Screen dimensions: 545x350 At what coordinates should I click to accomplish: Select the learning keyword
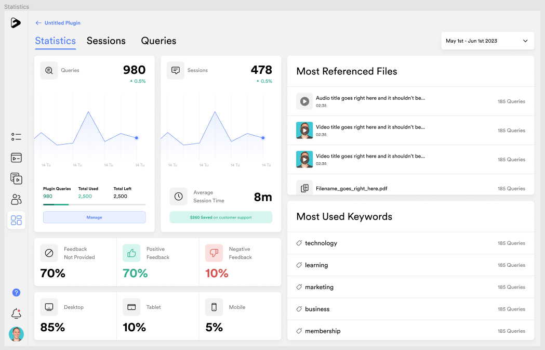316,265
